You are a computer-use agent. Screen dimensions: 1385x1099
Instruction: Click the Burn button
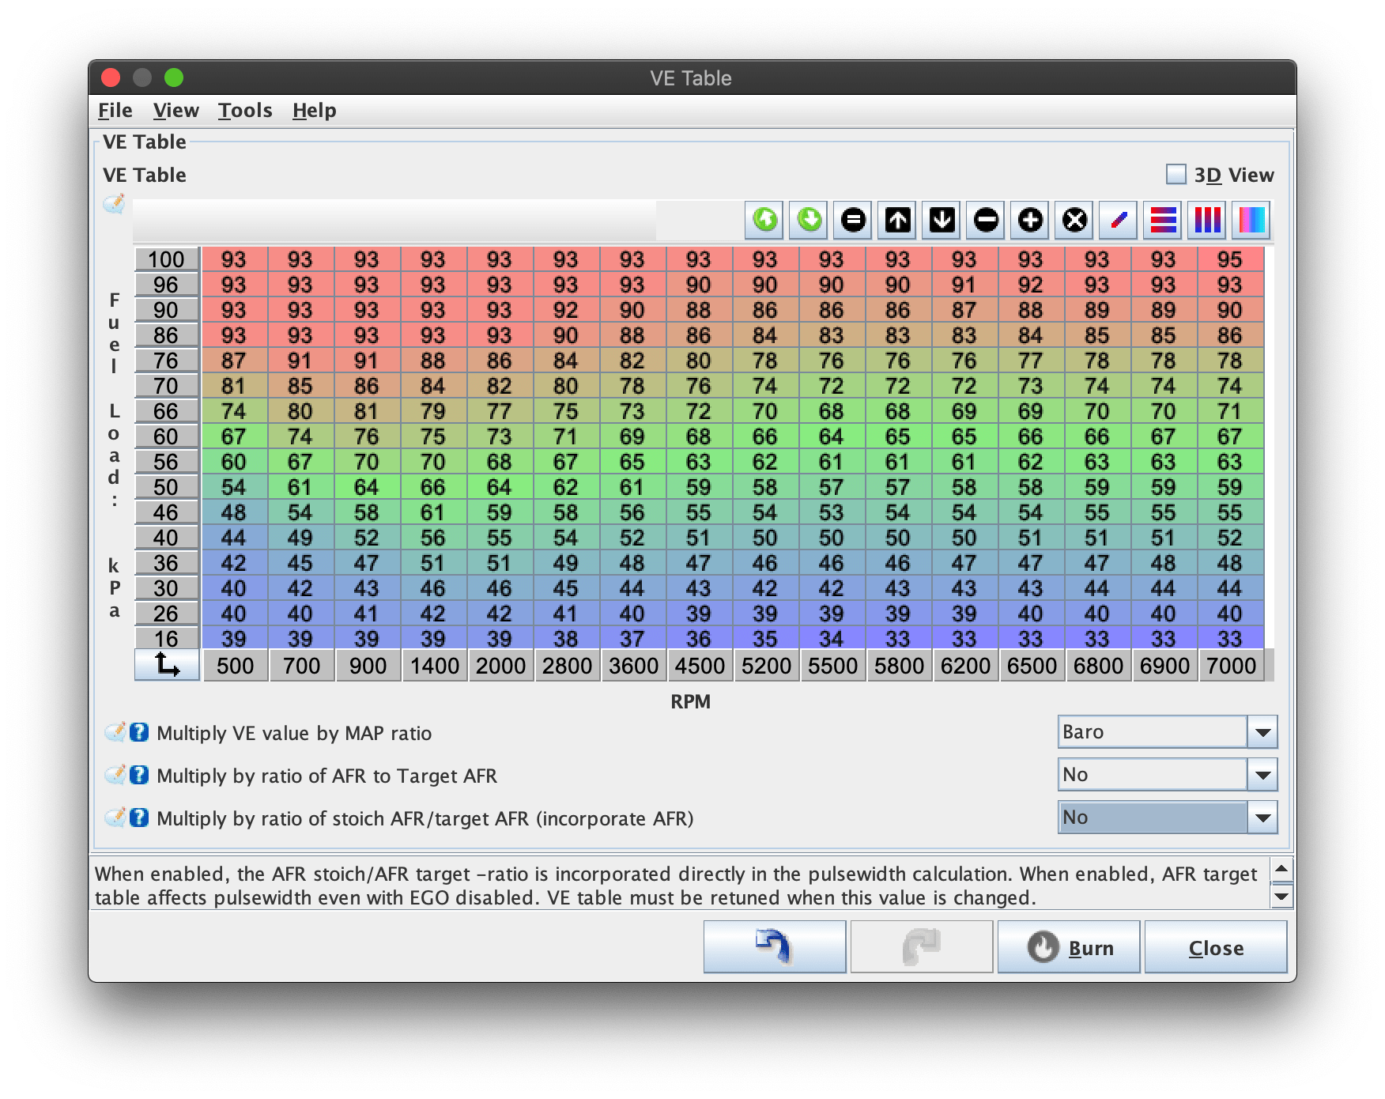pyautogui.click(x=1069, y=946)
